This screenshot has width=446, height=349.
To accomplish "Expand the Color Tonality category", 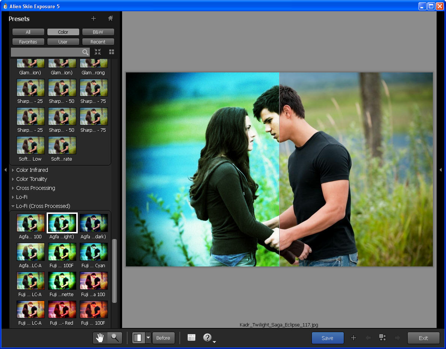I will (13, 179).
